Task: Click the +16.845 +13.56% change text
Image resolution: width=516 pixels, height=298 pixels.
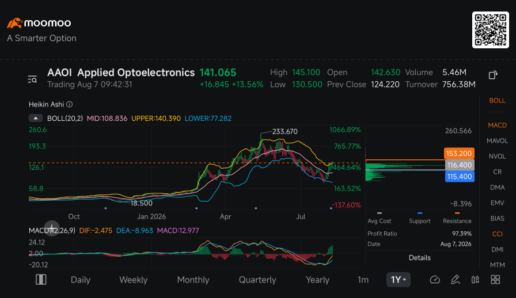Action: 232,85
